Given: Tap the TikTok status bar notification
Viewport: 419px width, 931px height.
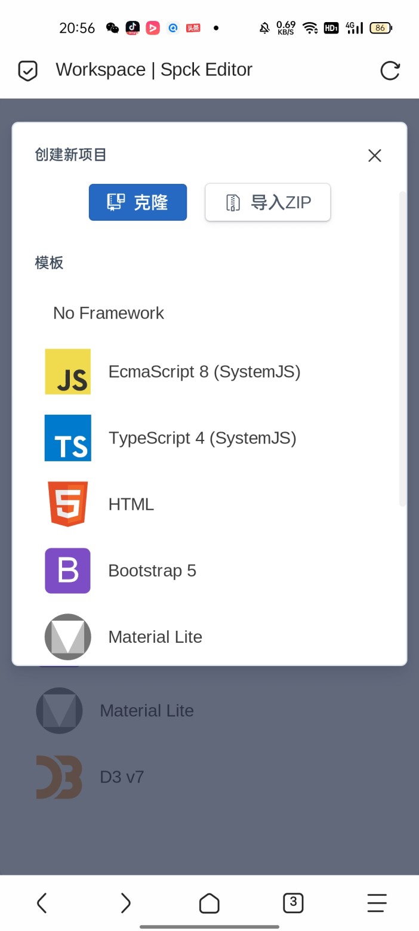Looking at the screenshot, I should click(x=133, y=27).
